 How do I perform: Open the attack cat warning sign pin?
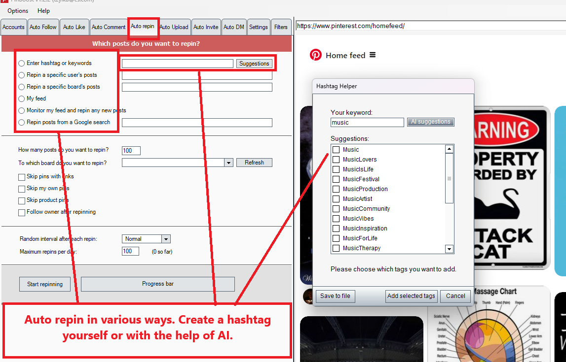pyautogui.click(x=512, y=187)
